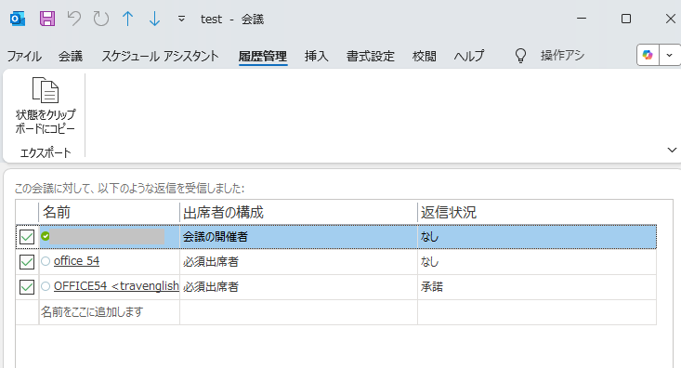Click 必須出席者 cell in OFFICE54 travenglish row
Viewport: 681px width, 368px height.
pos(298,287)
